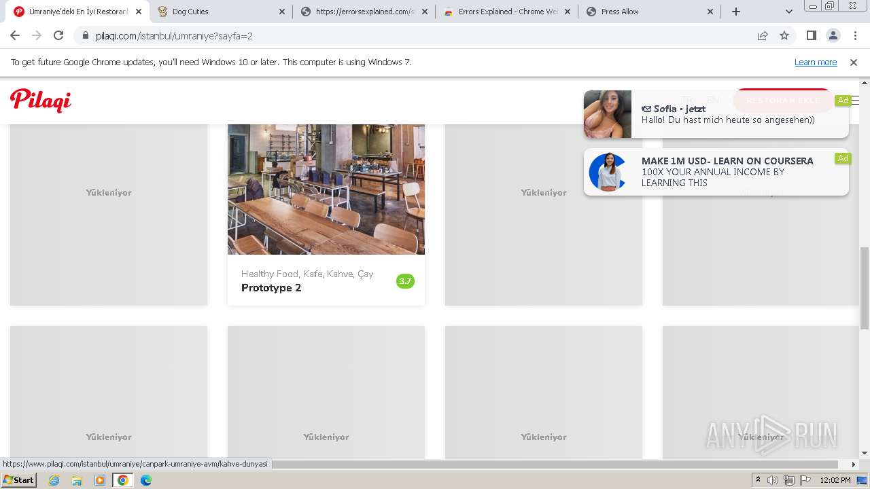Screen dimensions: 870x489
Task: Switch to Errors Explained Chrome Web tab
Action: (506, 12)
